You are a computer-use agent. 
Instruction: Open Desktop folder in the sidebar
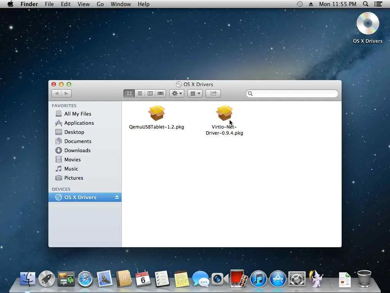85,132
